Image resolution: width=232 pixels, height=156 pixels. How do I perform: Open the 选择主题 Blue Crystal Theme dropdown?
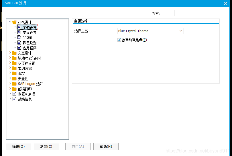click(x=150, y=31)
